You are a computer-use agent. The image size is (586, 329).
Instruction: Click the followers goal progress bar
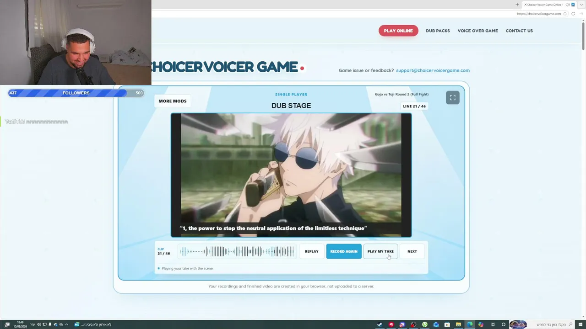click(x=76, y=93)
